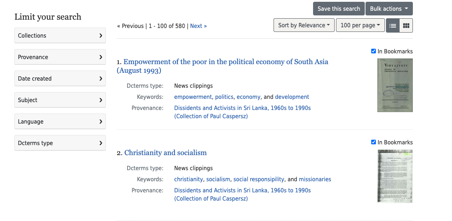Open Christianity and socialism document thumbnail
452x221 pixels.
(395, 176)
